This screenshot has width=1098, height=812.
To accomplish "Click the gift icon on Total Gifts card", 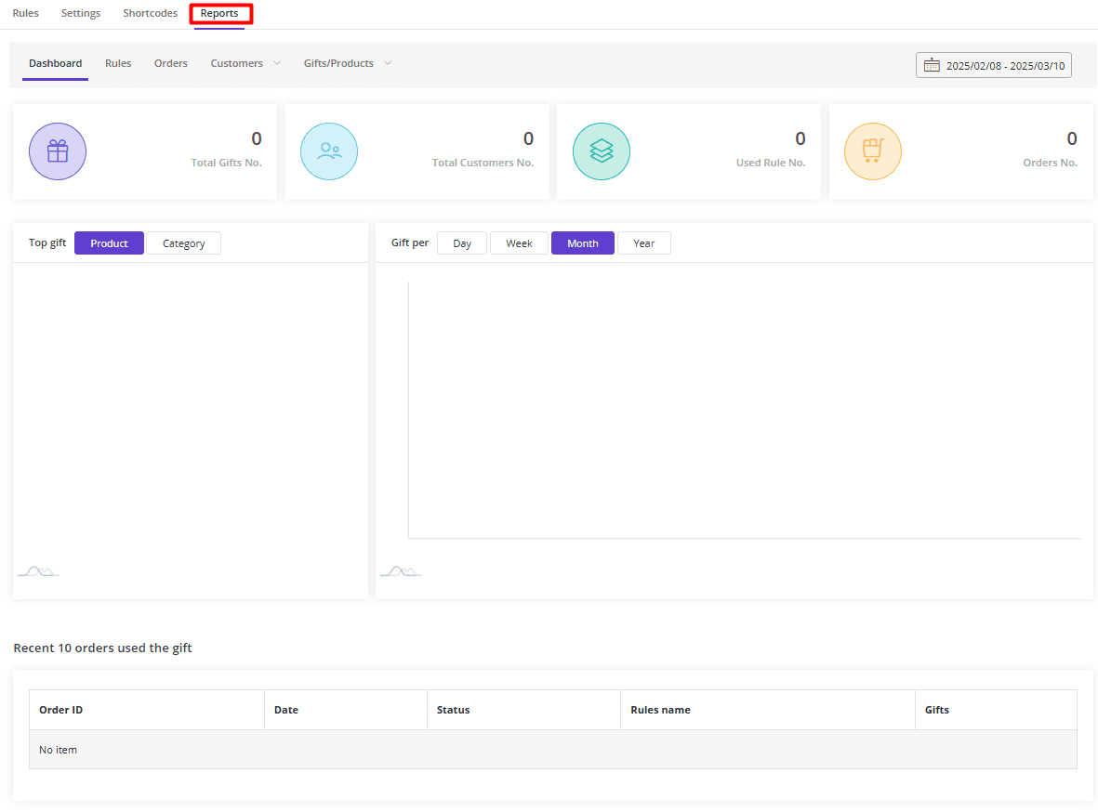I will point(57,150).
